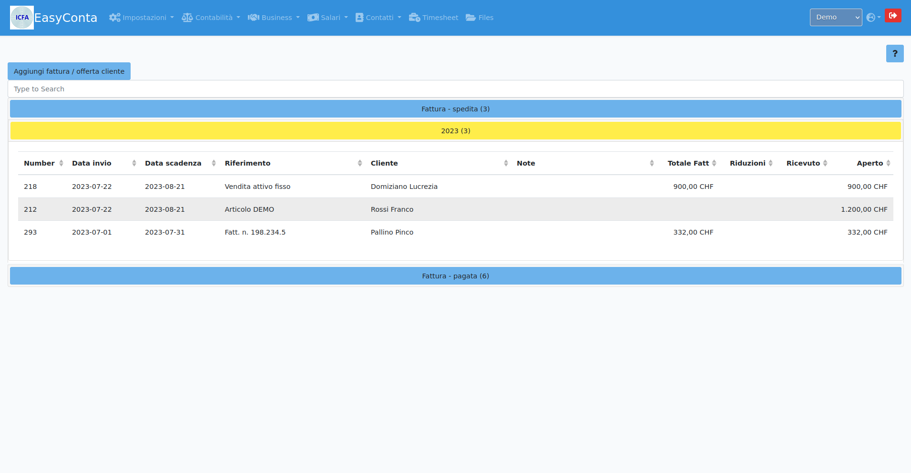Viewport: 911px width, 473px height.
Task: Sort by Totale Fatt column arrows
Action: [714, 163]
